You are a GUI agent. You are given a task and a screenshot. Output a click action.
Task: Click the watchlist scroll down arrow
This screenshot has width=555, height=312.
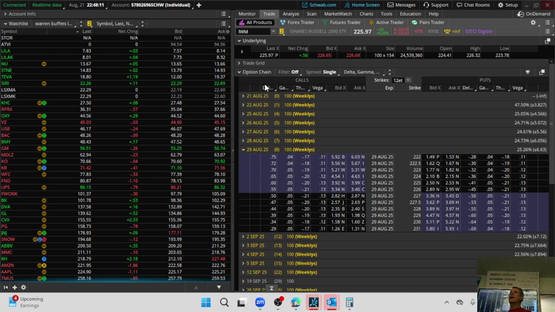[x=219, y=287]
